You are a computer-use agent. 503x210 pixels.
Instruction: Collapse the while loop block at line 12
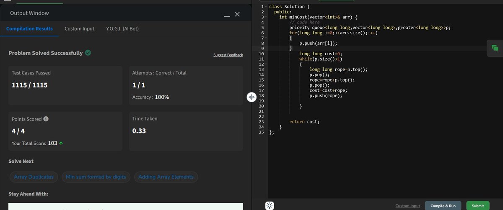point(266,64)
